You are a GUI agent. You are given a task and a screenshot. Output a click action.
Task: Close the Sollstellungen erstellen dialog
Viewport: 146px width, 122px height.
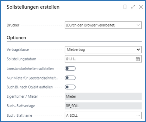141,7
